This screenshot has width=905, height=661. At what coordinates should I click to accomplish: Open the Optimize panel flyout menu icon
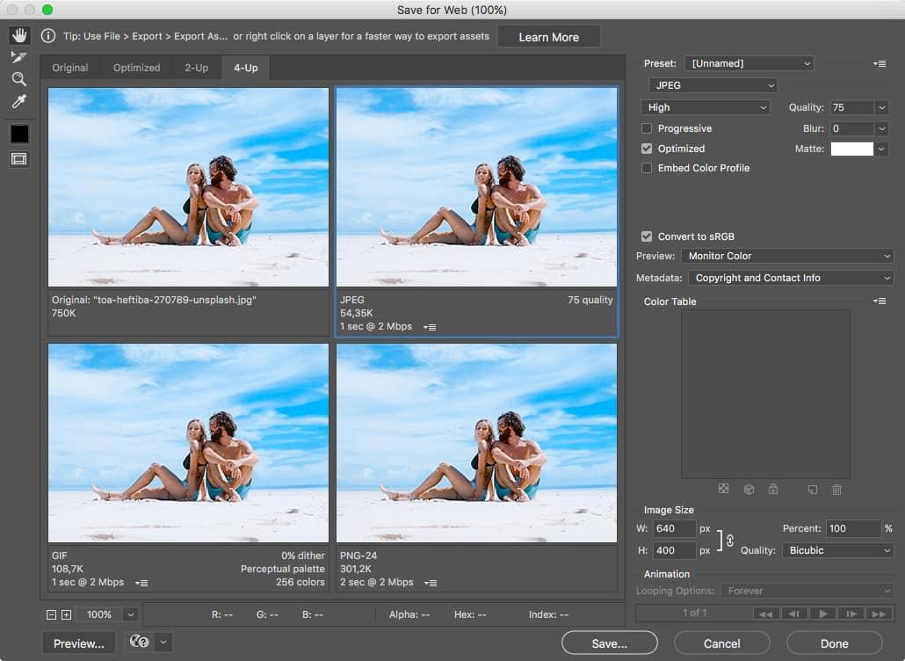880,63
